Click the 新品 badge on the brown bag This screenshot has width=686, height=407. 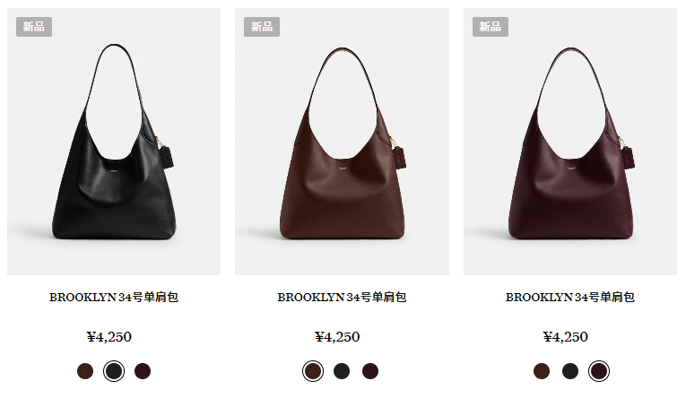pos(262,27)
